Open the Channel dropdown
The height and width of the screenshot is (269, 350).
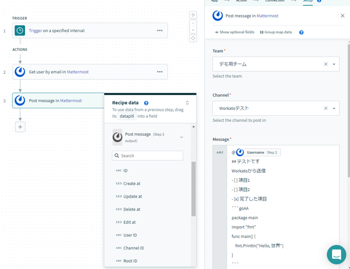[x=334, y=108]
